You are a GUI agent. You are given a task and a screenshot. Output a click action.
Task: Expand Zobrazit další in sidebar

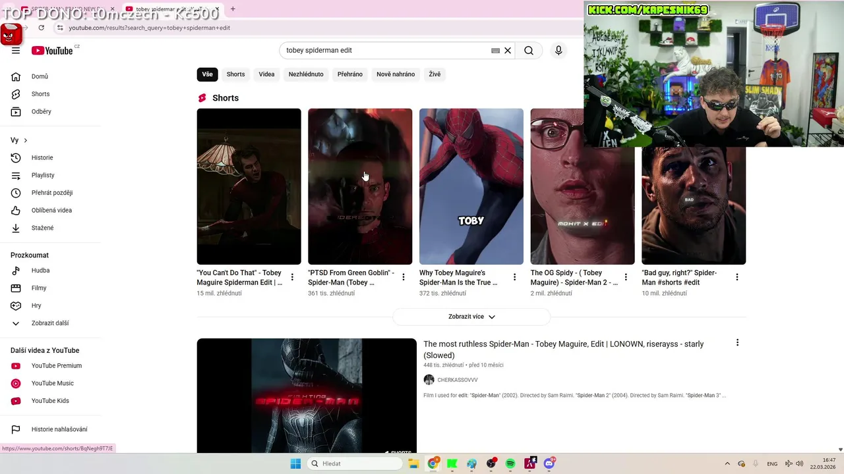tap(50, 323)
